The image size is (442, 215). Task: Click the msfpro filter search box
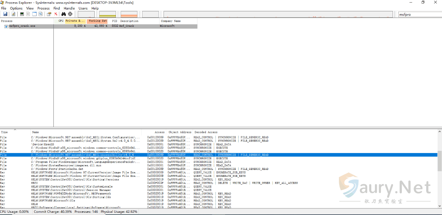(x=419, y=14)
